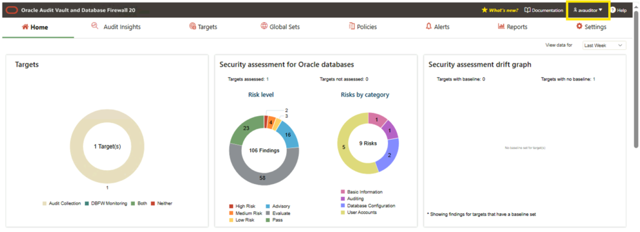Viewport: 640px width, 232px height.
Task: Click the Alerts bell icon
Action: click(429, 27)
